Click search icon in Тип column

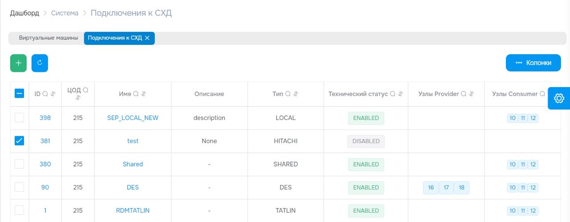click(288, 94)
